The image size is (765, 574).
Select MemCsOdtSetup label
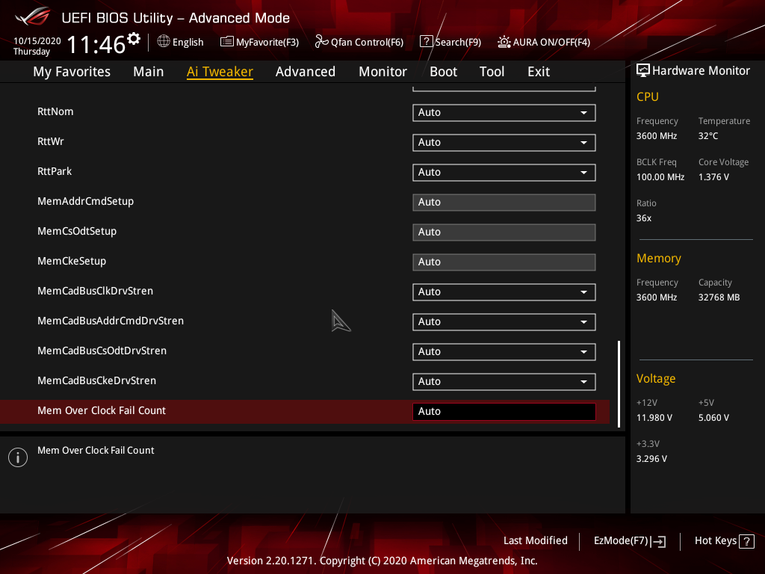point(77,231)
